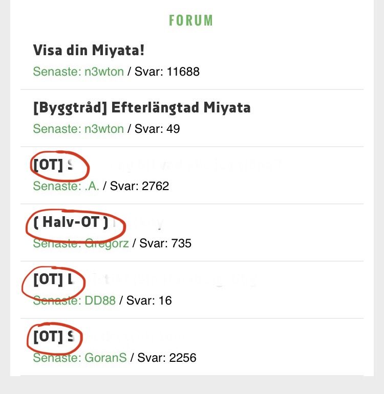Click the "Svar: 49" reply count
Viewport: 384px width, 394px height.
coord(157,129)
